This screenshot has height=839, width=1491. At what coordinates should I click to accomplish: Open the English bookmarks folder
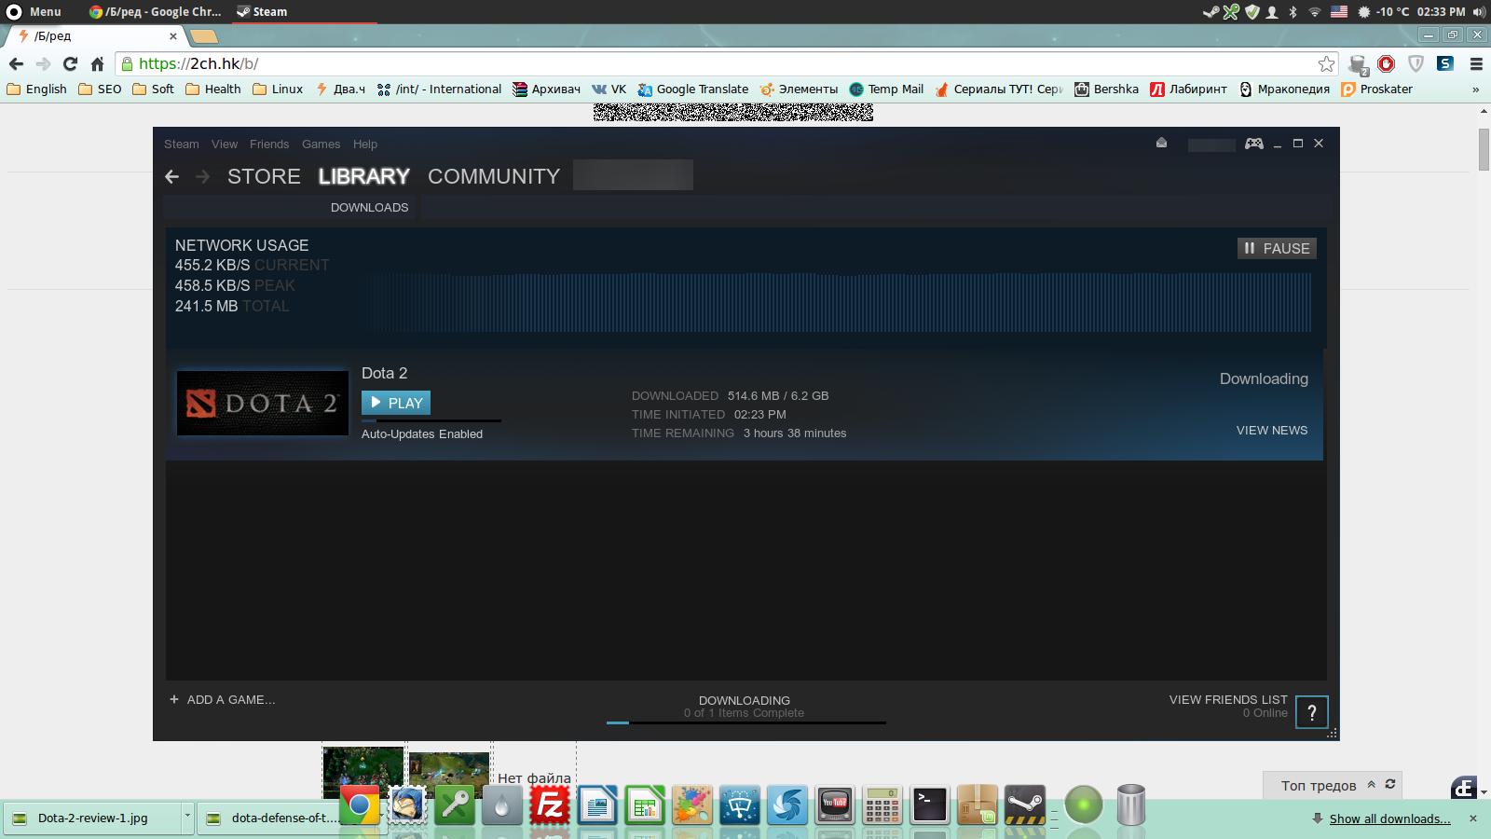(37, 89)
